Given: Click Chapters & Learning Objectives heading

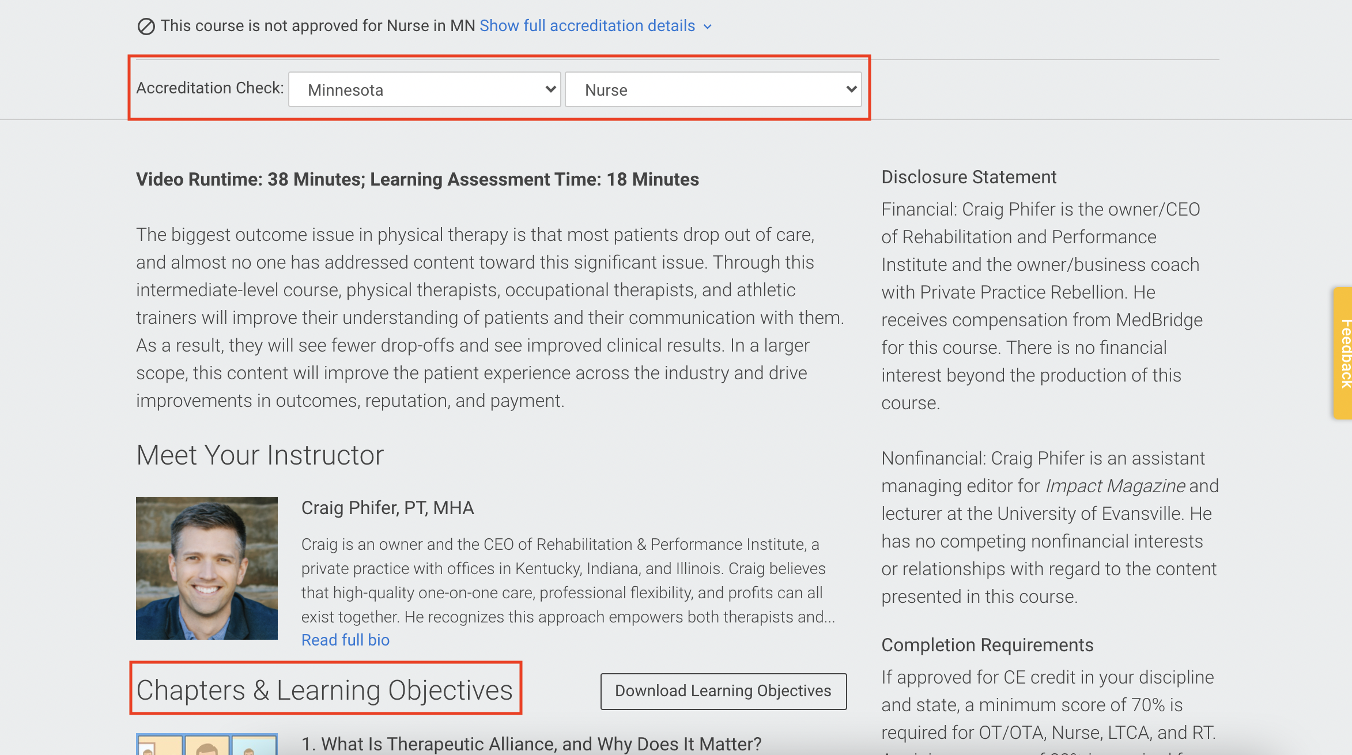Looking at the screenshot, I should coord(324,690).
